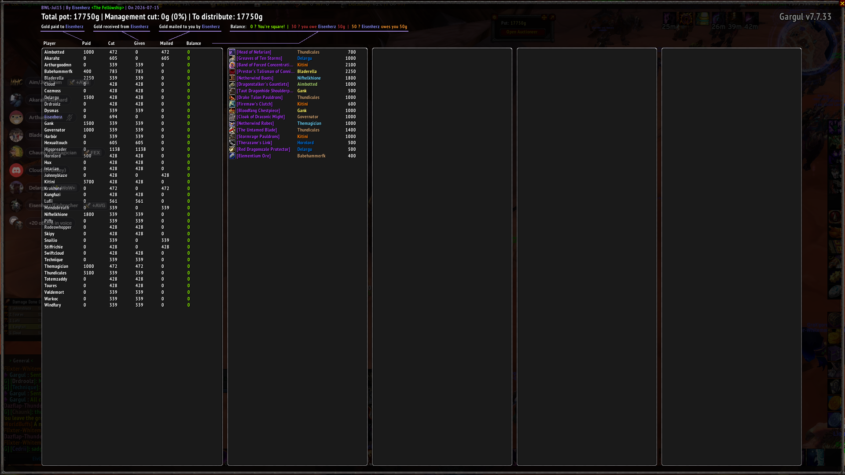This screenshot has width=845, height=475.
Task: Select player Aimbotted in the payout list
Action: pyautogui.click(x=54, y=52)
